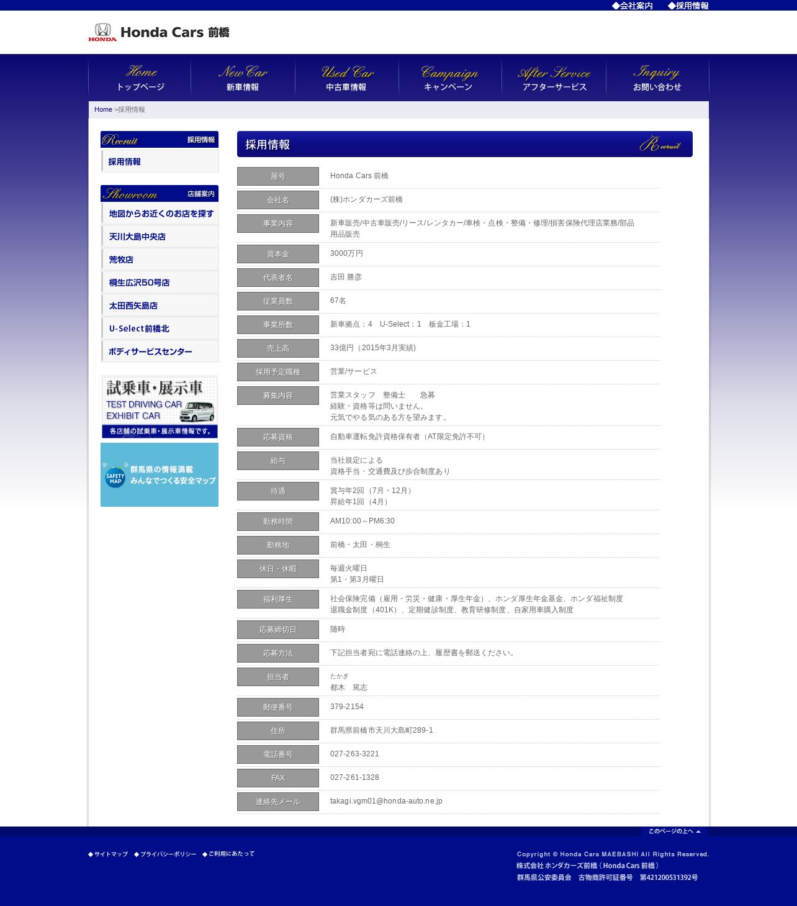The height and width of the screenshot is (906, 797).
Task: Open U-Select前橋北 showroom link
Action: click(160, 328)
